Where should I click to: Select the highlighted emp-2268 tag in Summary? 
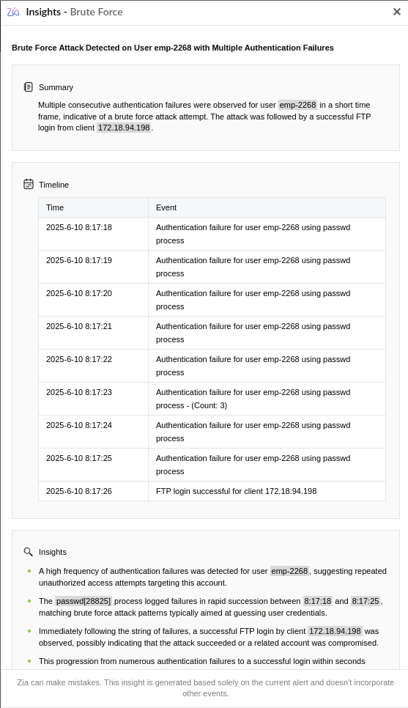(x=298, y=105)
